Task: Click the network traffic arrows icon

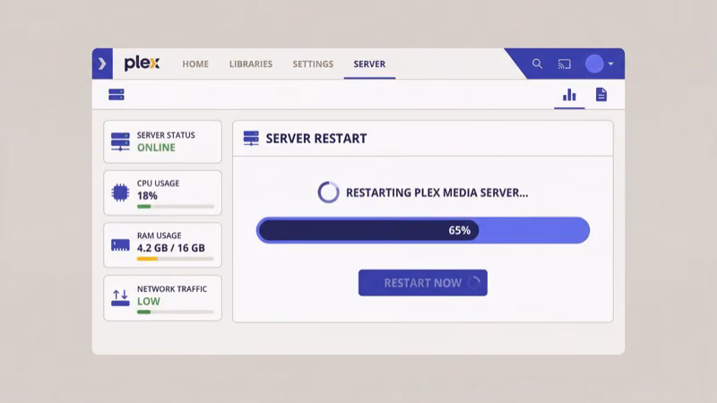Action: point(120,298)
